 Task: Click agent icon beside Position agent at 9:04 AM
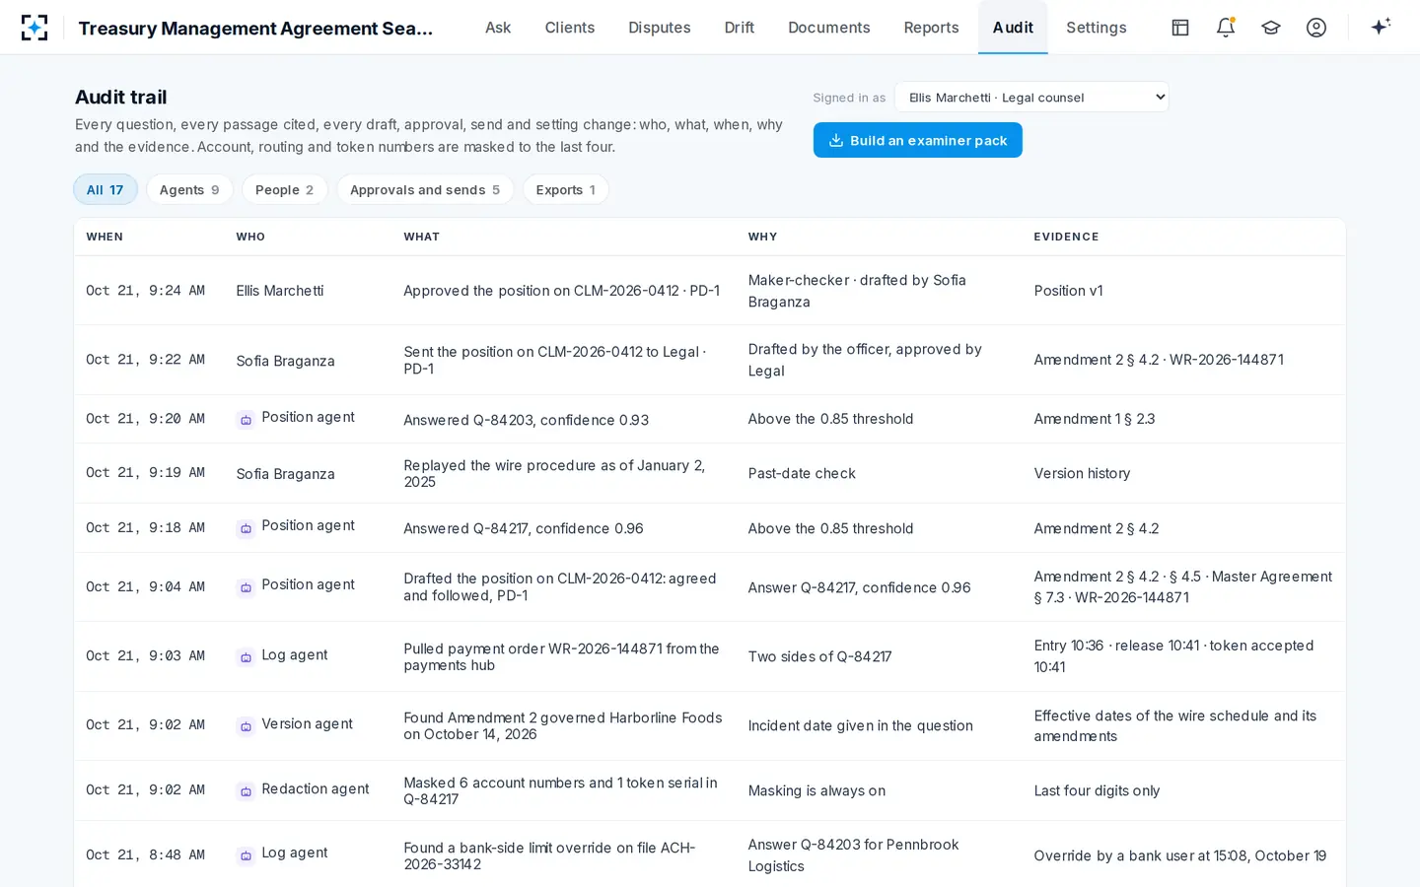246,588
